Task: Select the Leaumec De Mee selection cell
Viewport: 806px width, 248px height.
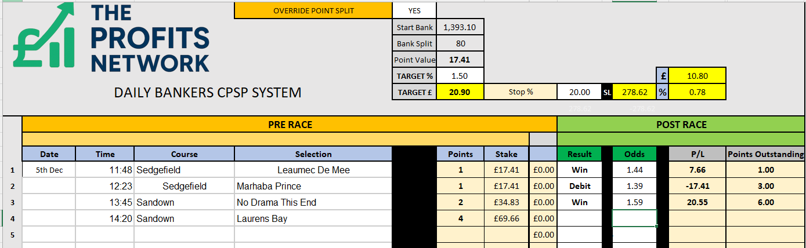Action: pyautogui.click(x=313, y=170)
